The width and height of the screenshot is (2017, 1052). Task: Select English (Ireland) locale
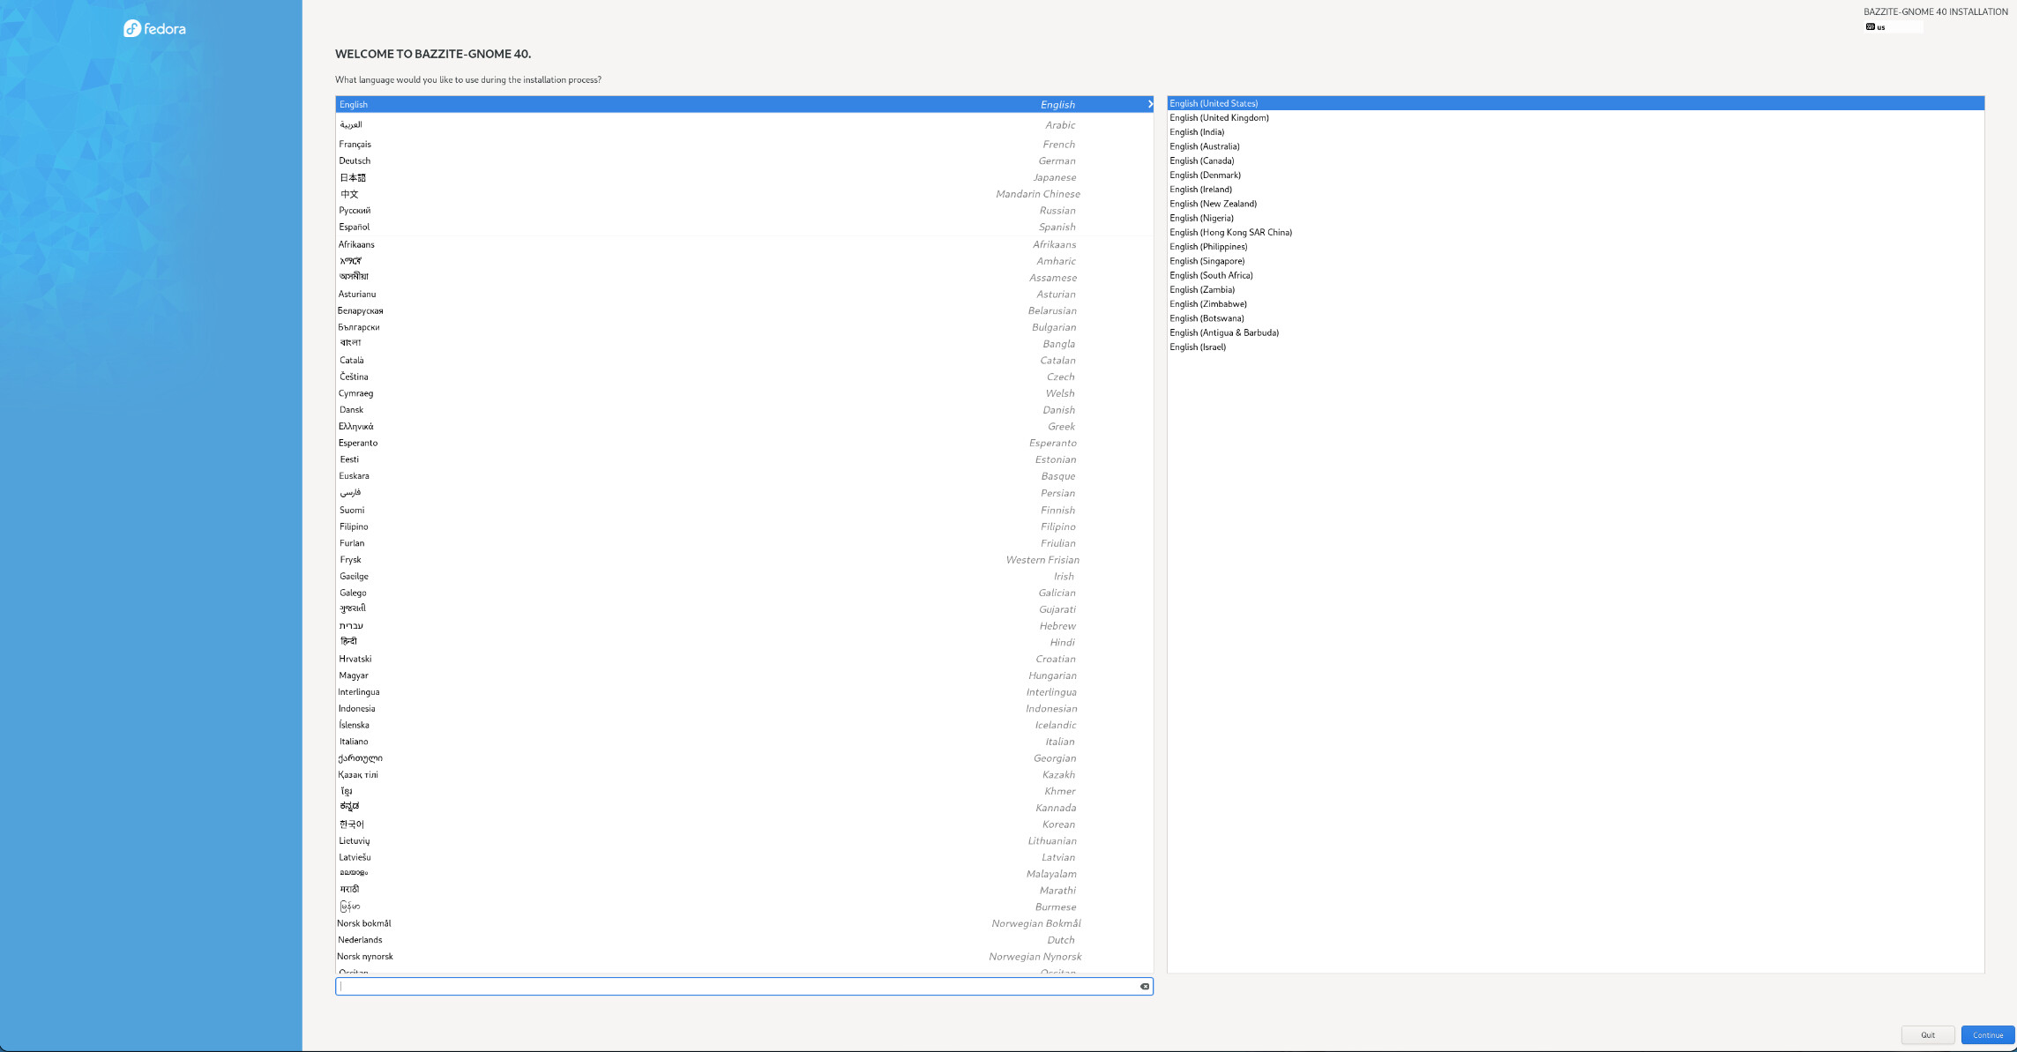[1575, 190]
